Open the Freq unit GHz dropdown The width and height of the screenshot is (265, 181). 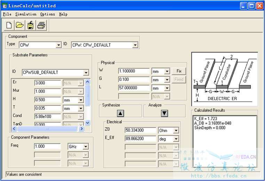[86, 146]
